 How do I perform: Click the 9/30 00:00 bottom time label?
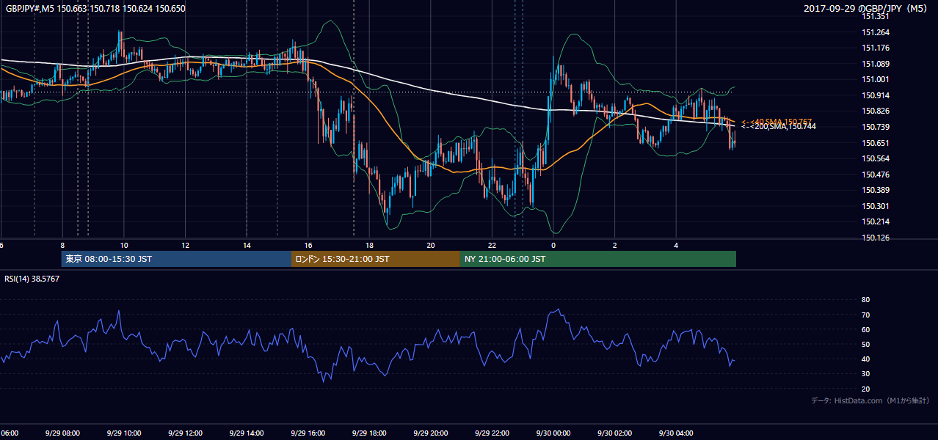(x=553, y=433)
